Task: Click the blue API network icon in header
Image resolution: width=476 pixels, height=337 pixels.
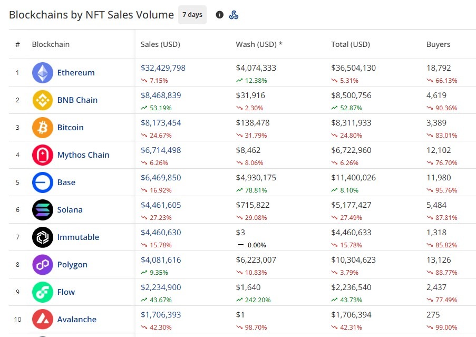Action: 234,15
